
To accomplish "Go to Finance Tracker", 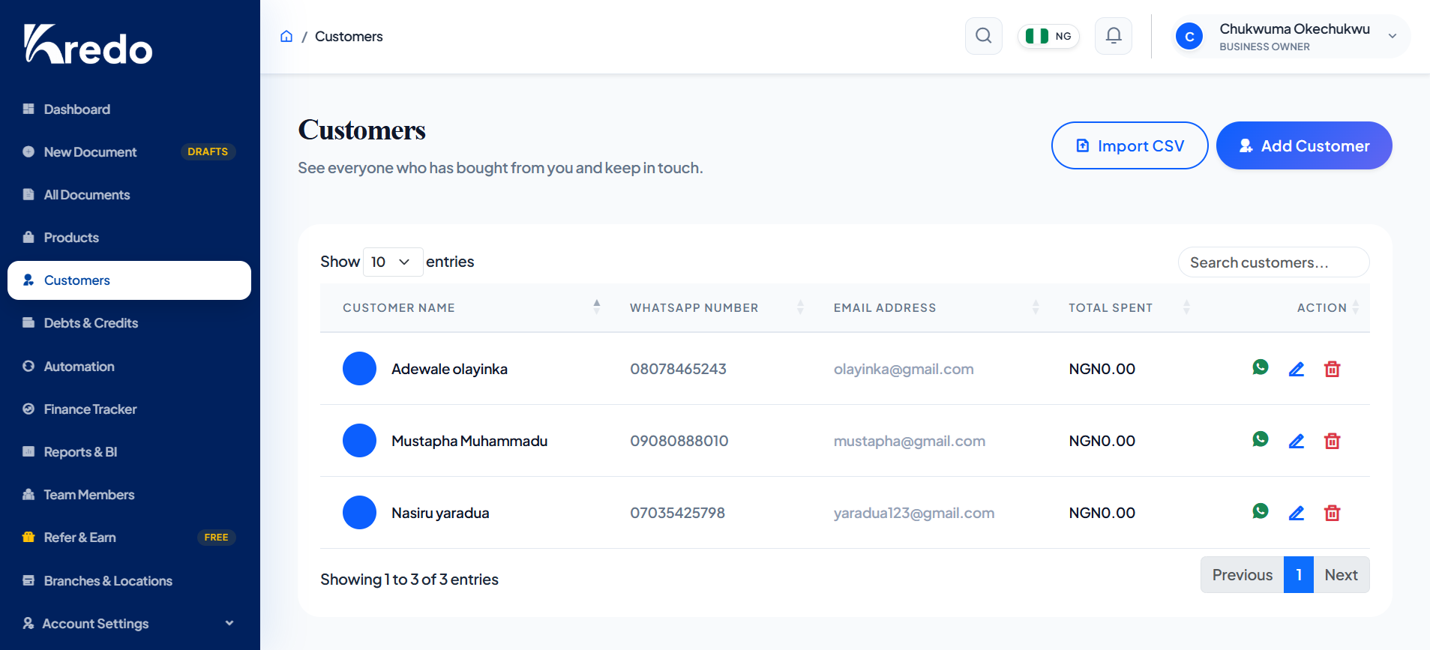I will point(129,409).
